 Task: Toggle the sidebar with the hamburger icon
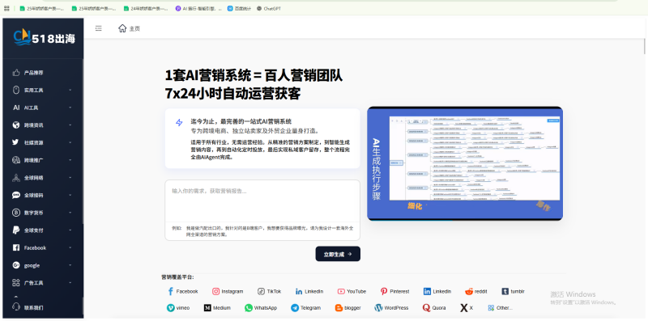(98, 28)
